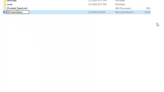Click the 3/7/2020 10:17 PM date of word folder
Viewport: 164px width, 92px height.
point(97,4)
